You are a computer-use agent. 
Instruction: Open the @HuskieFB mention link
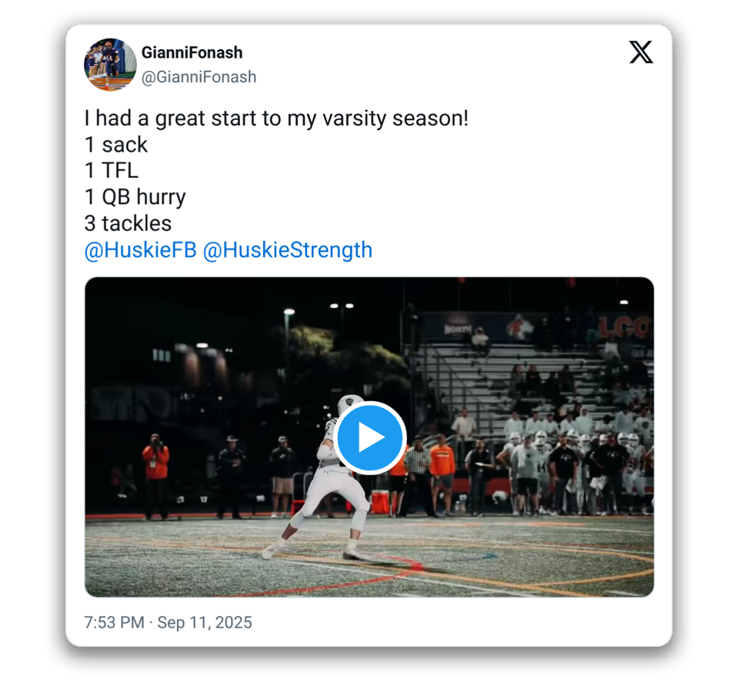pyautogui.click(x=140, y=250)
